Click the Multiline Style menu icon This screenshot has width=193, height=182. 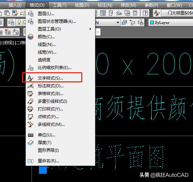click(30, 124)
